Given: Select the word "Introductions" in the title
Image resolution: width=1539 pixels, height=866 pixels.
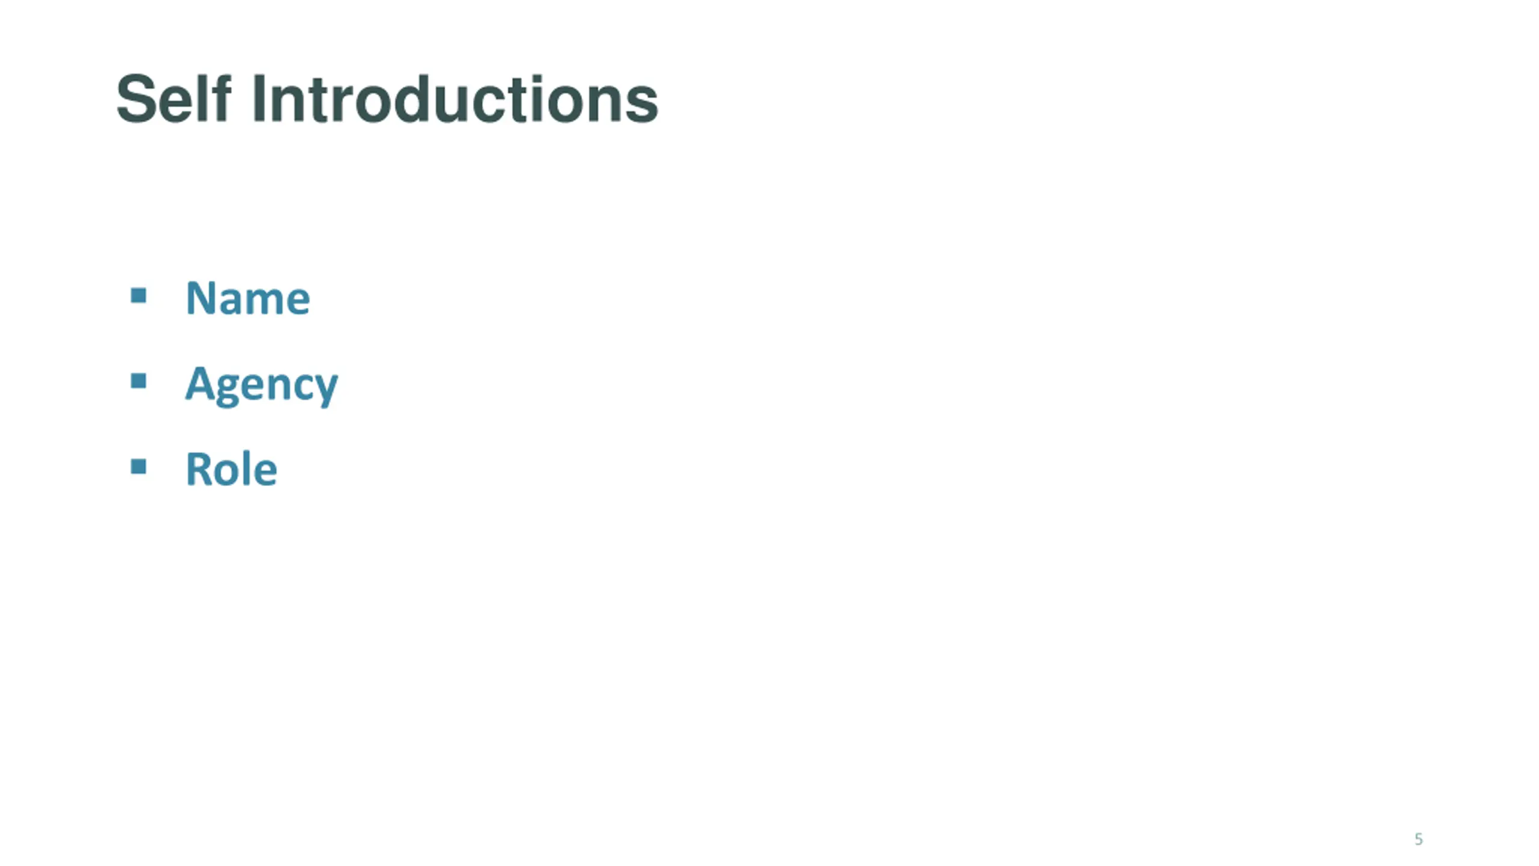Looking at the screenshot, I should pos(456,99).
